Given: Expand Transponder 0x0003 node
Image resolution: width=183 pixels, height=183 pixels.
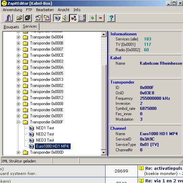Looking at the screenshot, I should click(x=18, y=62).
